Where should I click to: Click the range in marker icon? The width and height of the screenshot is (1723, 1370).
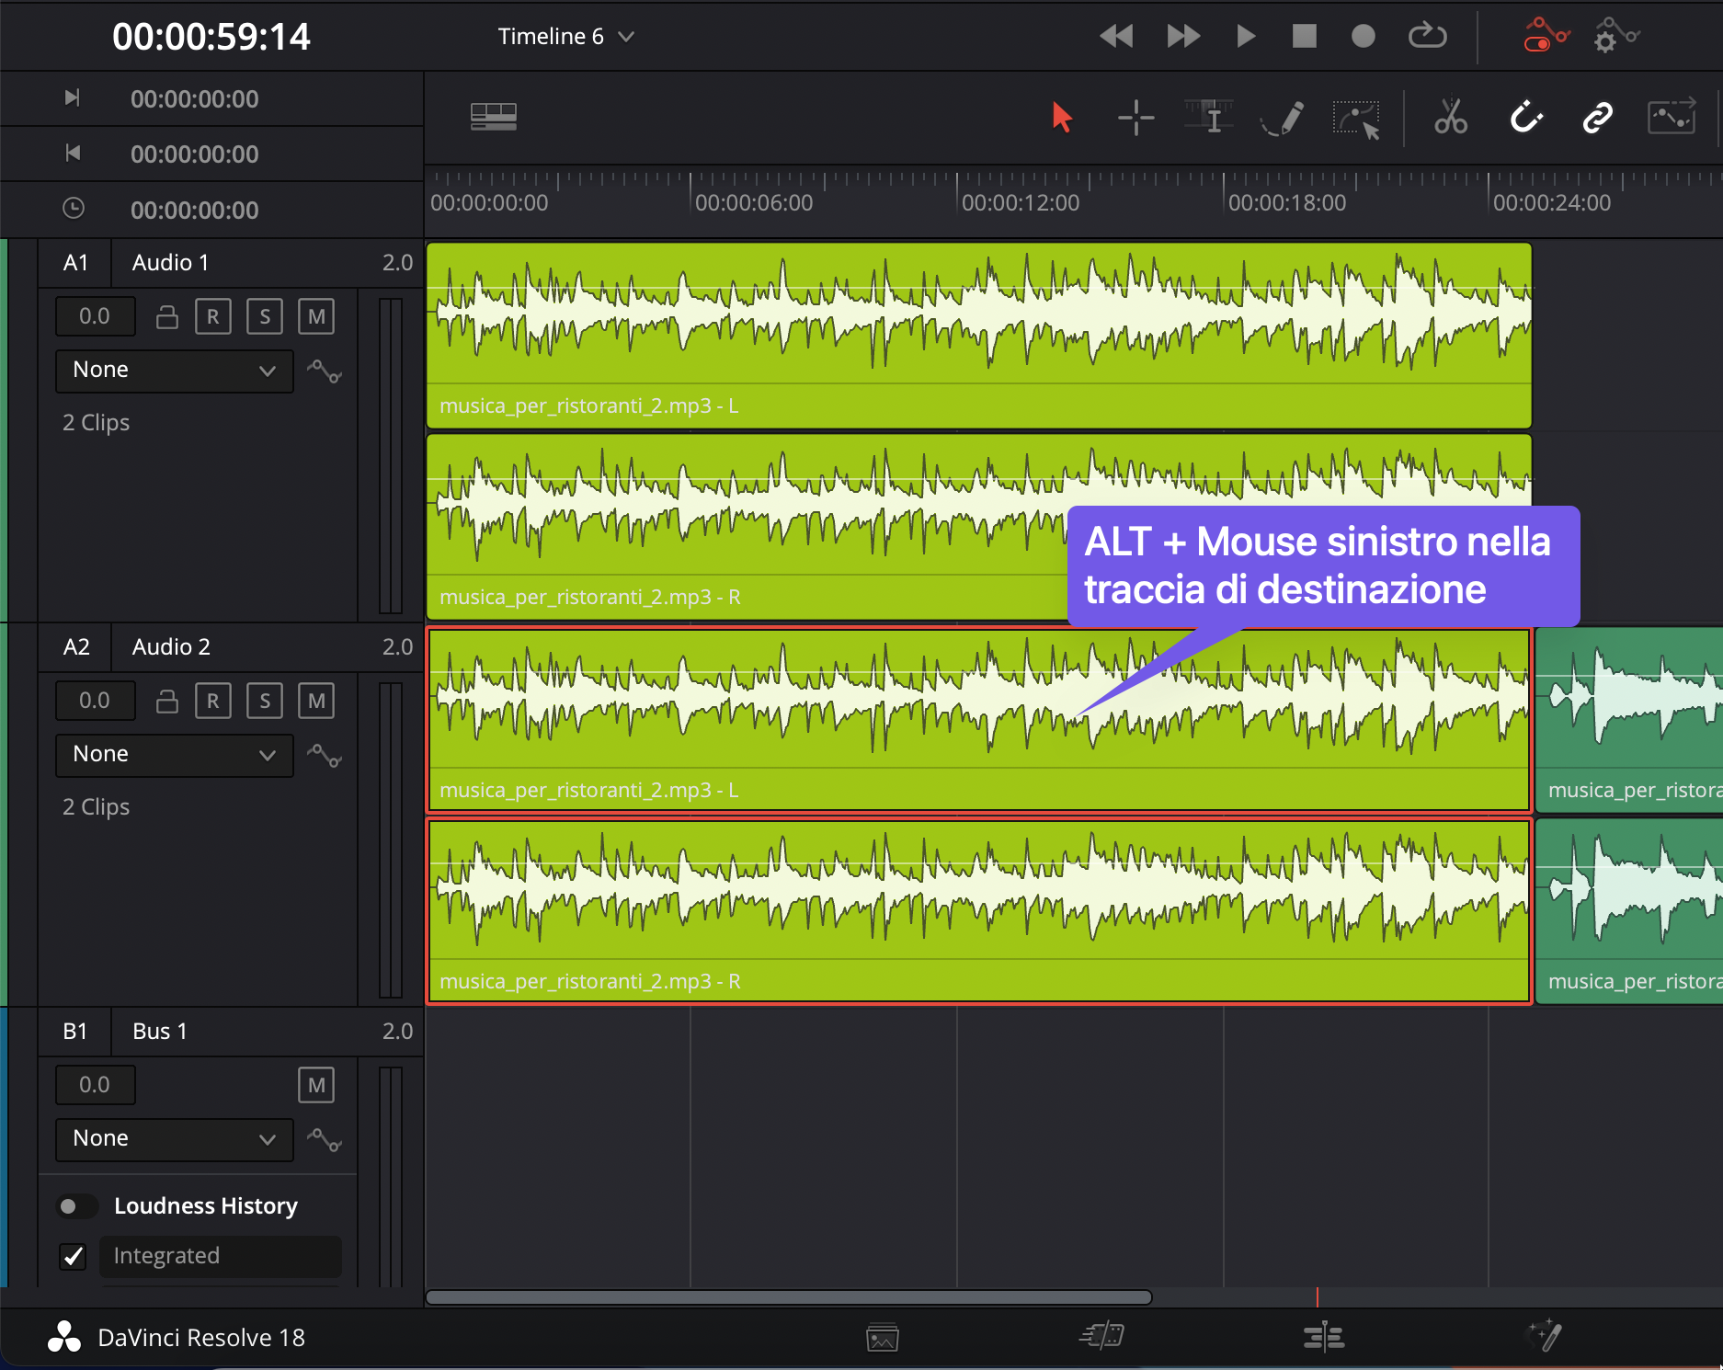(73, 97)
